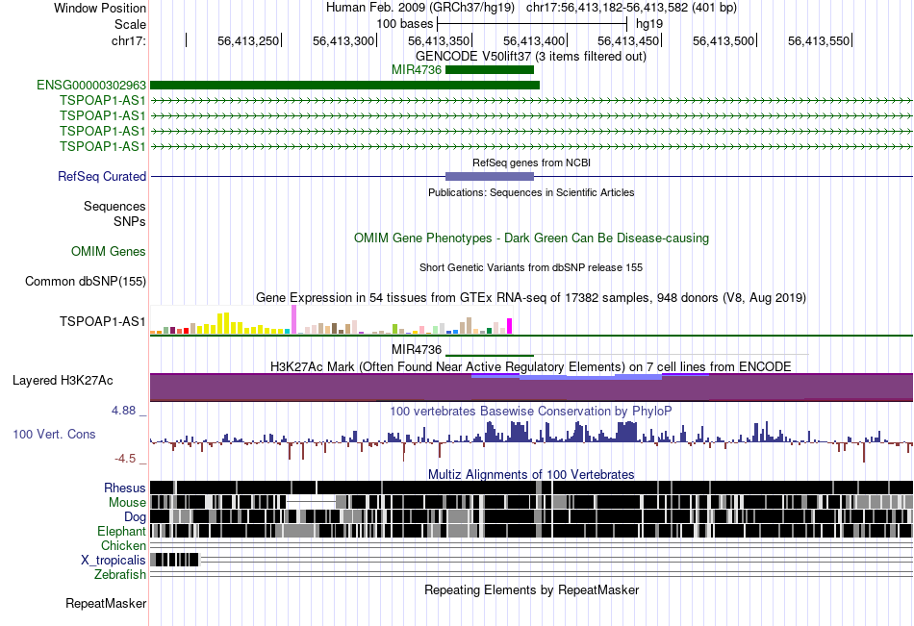Click the 100 bases scale bar
This screenshot has width=914, height=626.
(x=532, y=24)
